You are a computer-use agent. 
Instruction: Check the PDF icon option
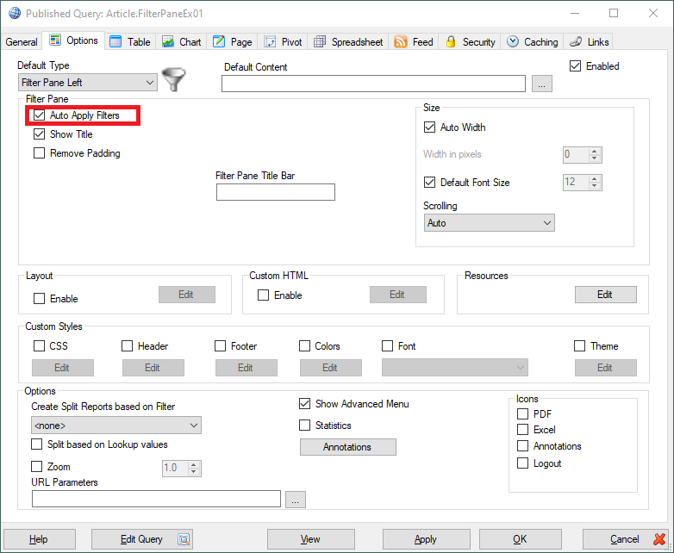coord(522,413)
